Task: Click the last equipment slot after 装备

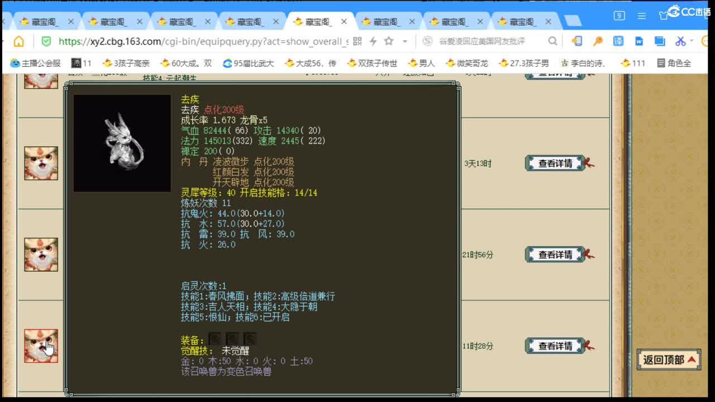Action: point(250,339)
